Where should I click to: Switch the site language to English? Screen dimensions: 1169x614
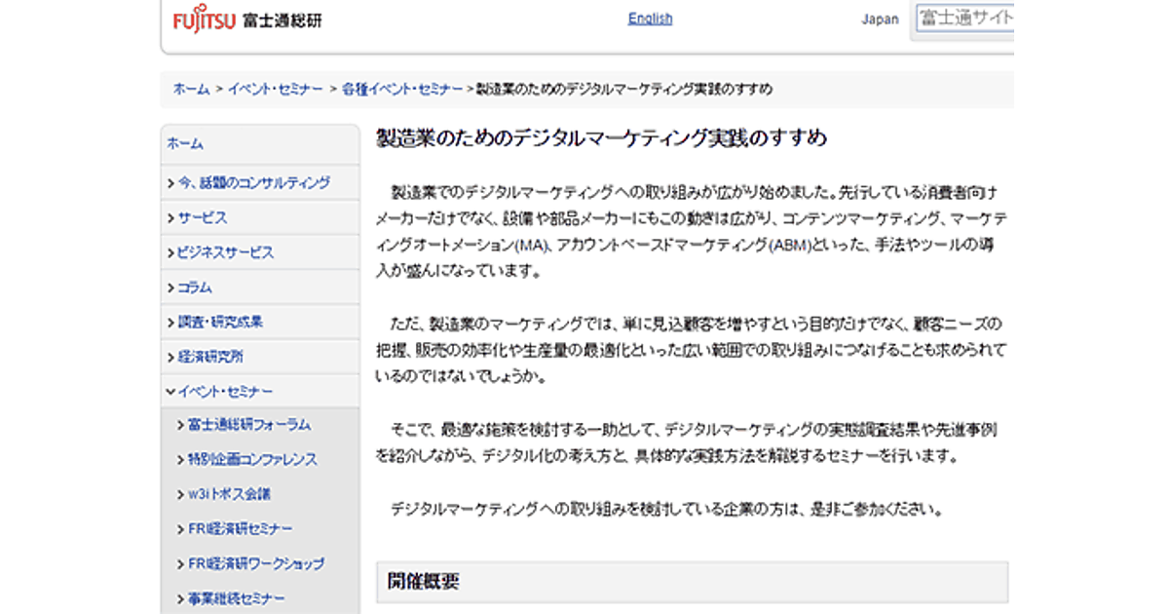pyautogui.click(x=650, y=19)
